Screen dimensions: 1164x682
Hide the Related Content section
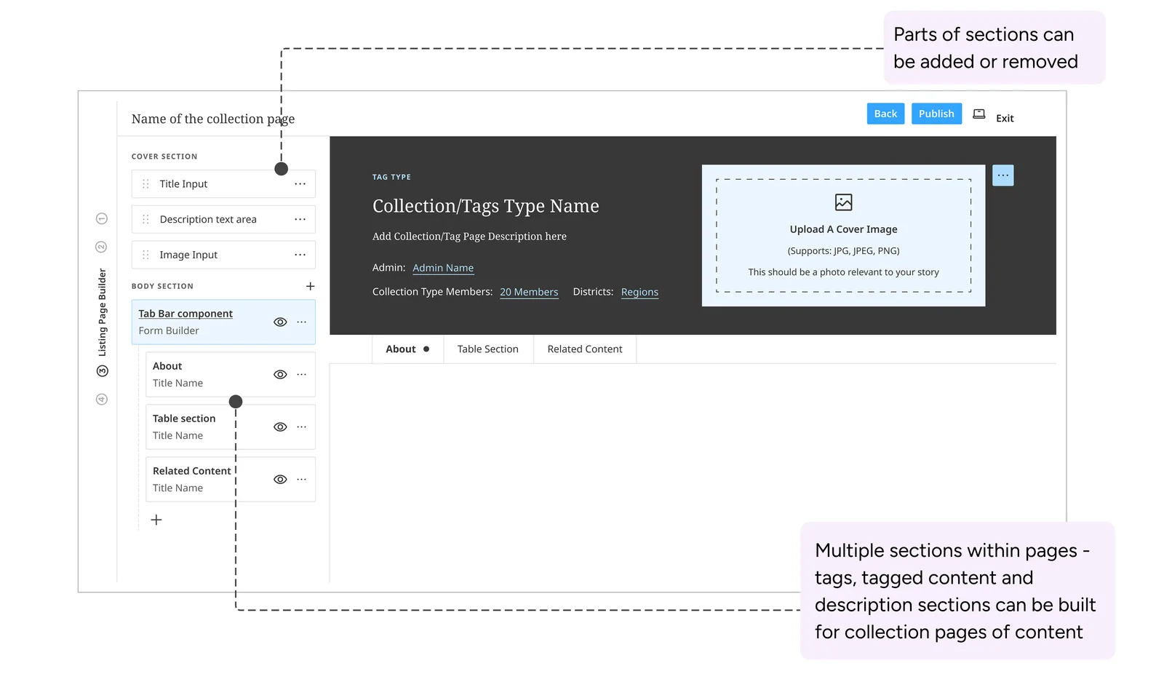coord(280,479)
